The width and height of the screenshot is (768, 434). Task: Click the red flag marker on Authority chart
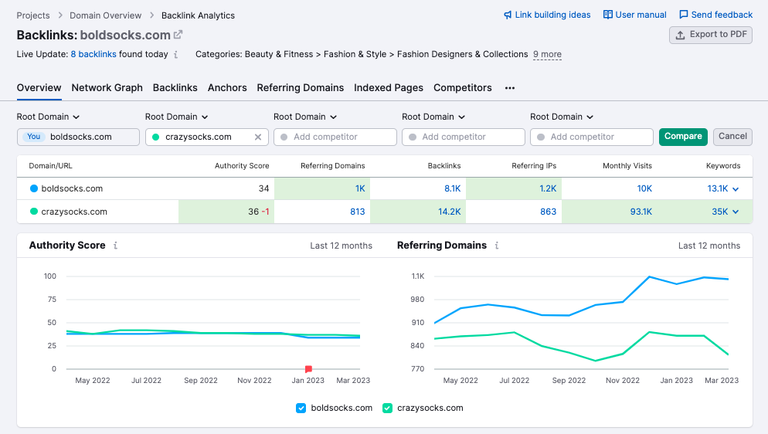click(x=308, y=369)
